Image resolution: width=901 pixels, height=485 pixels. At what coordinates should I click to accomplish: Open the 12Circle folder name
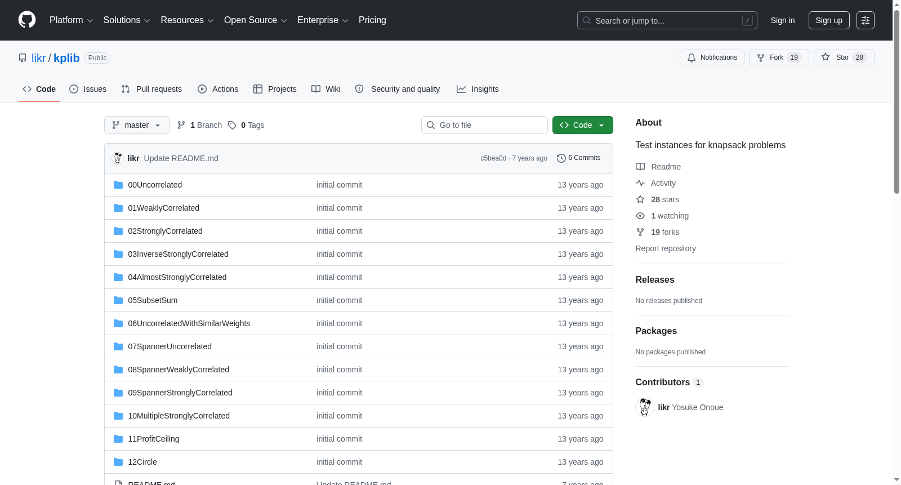(x=142, y=462)
